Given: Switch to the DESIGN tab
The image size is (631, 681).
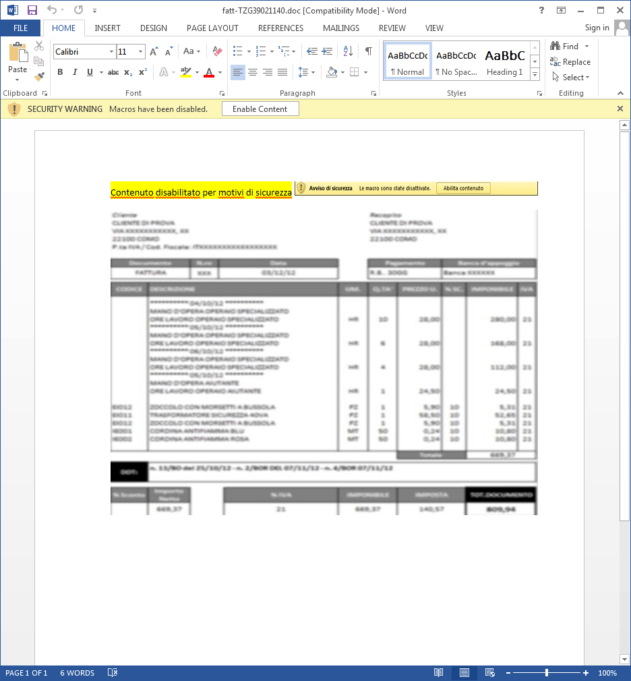Looking at the screenshot, I should coord(153,28).
